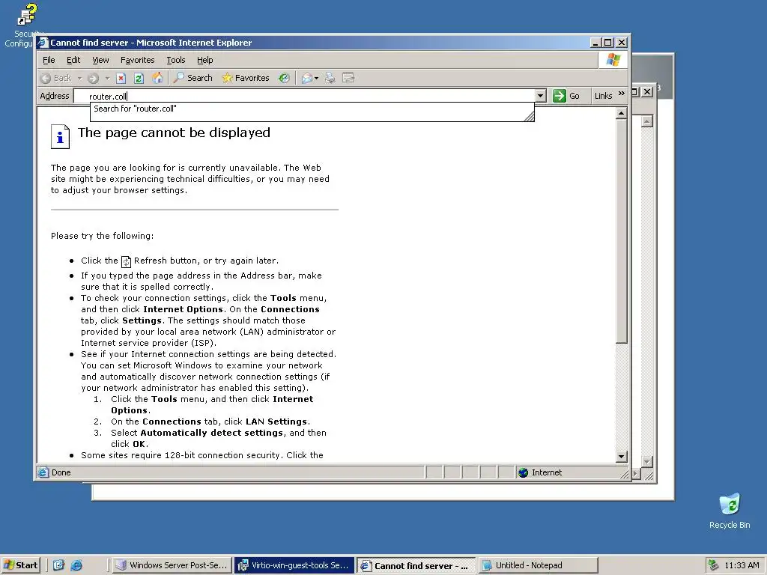The height and width of the screenshot is (575, 767).
Task: Click the Print toolbar icon
Action: click(x=330, y=78)
